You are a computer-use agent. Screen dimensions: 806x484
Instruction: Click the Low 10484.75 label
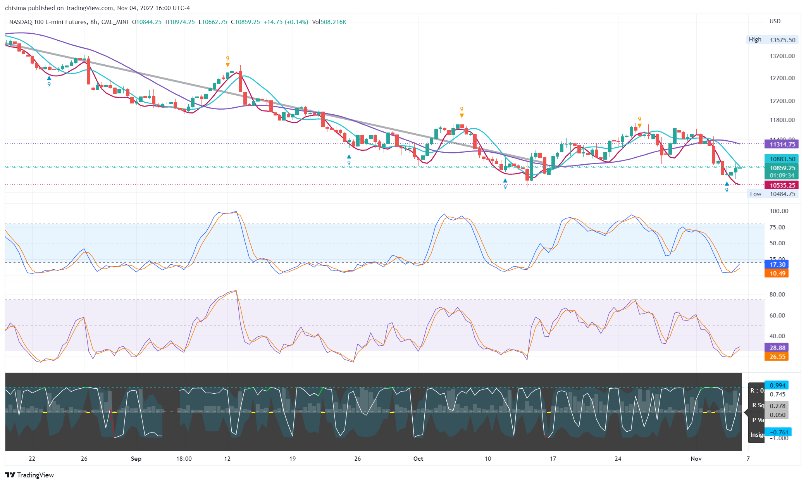[772, 194]
